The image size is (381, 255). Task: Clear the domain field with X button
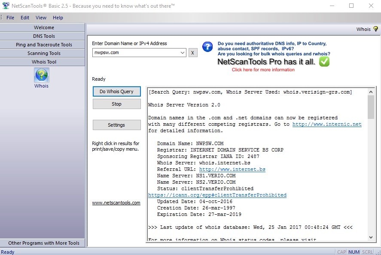[193, 53]
